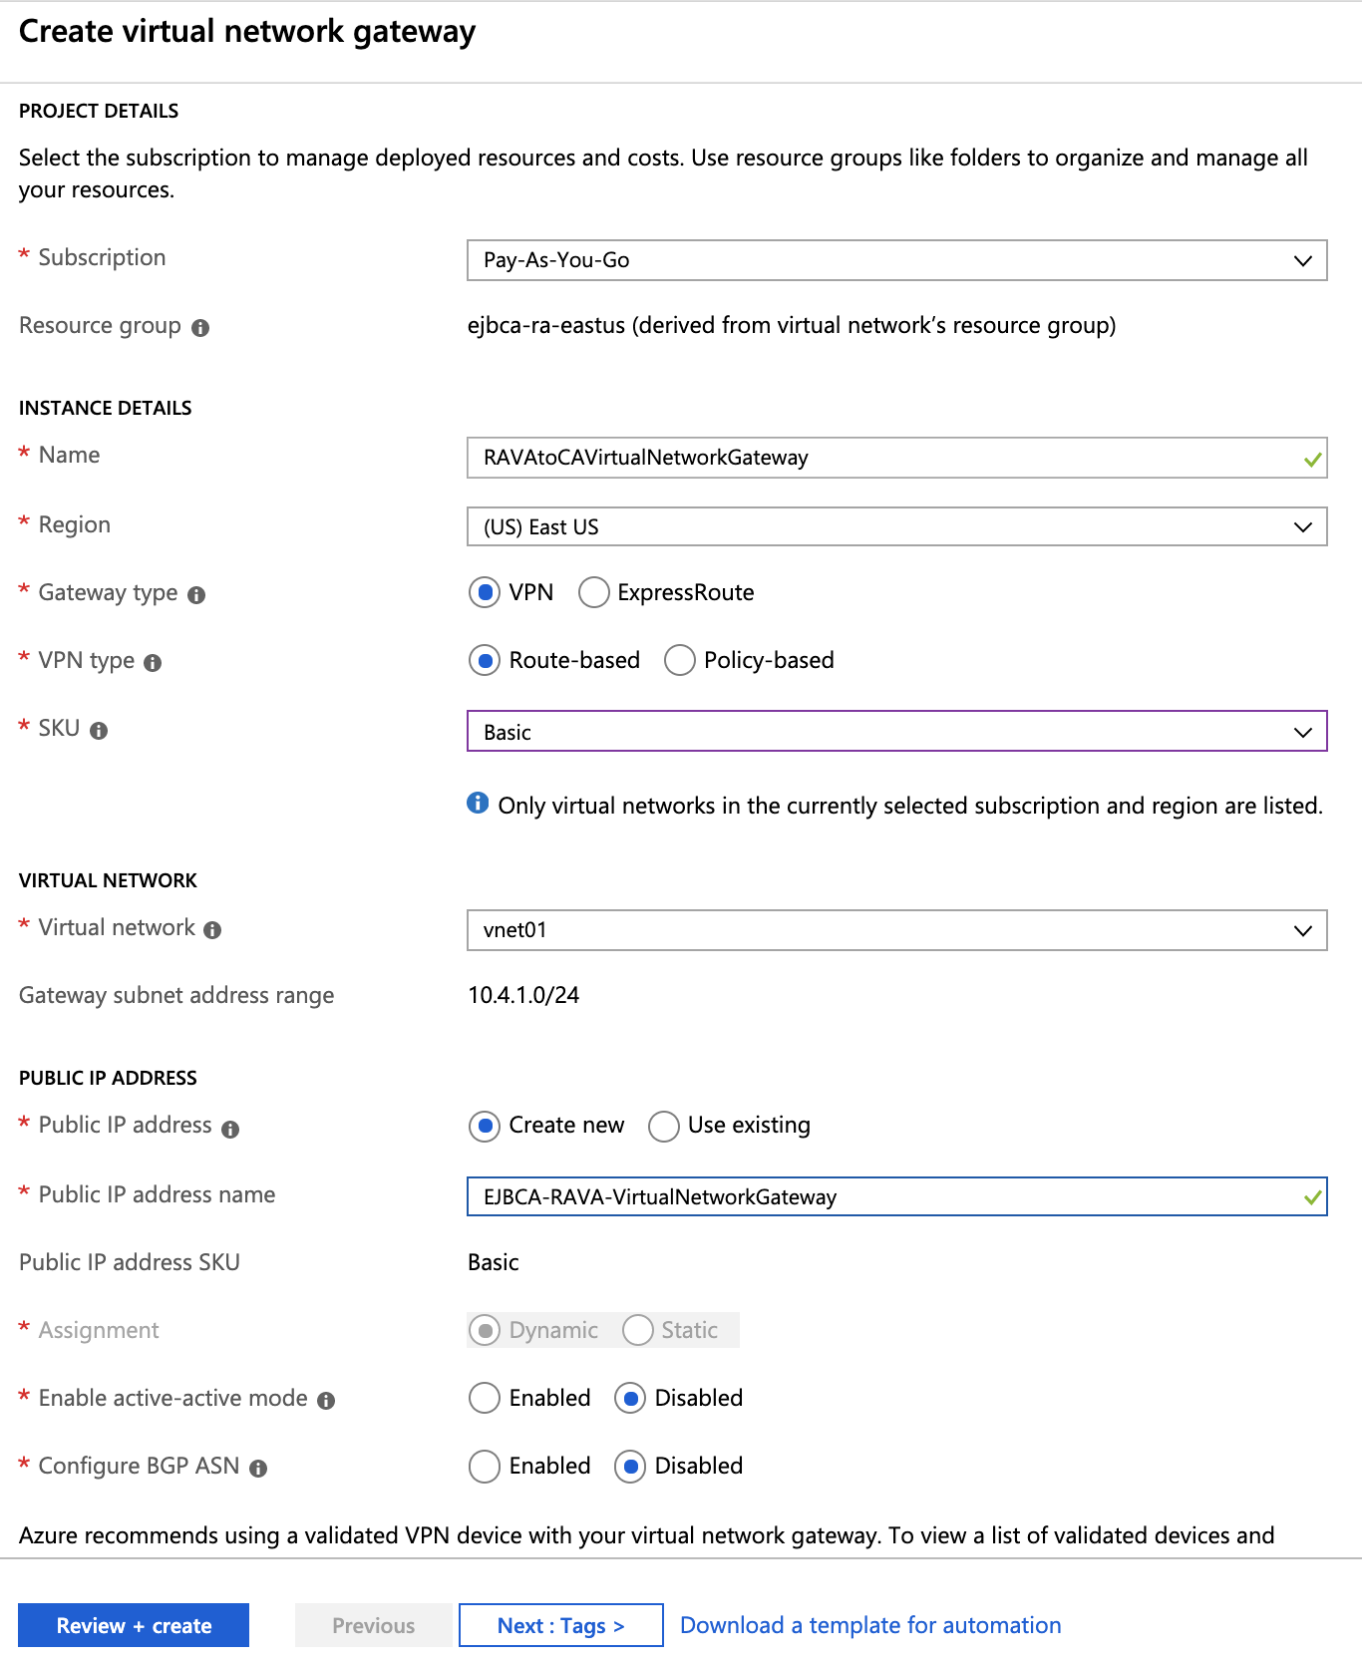The image size is (1362, 1665).
Task: Click the active-active mode info icon
Action: coord(326,1401)
